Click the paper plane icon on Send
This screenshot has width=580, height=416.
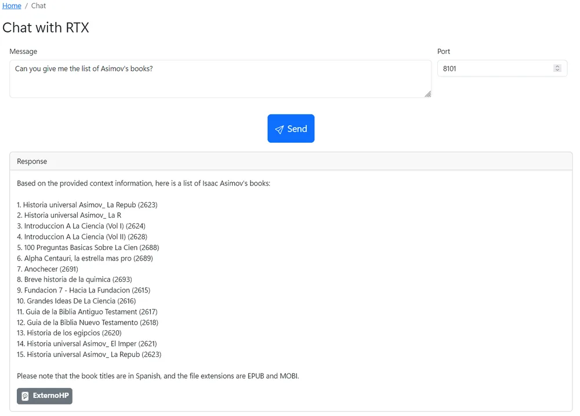pyautogui.click(x=280, y=129)
